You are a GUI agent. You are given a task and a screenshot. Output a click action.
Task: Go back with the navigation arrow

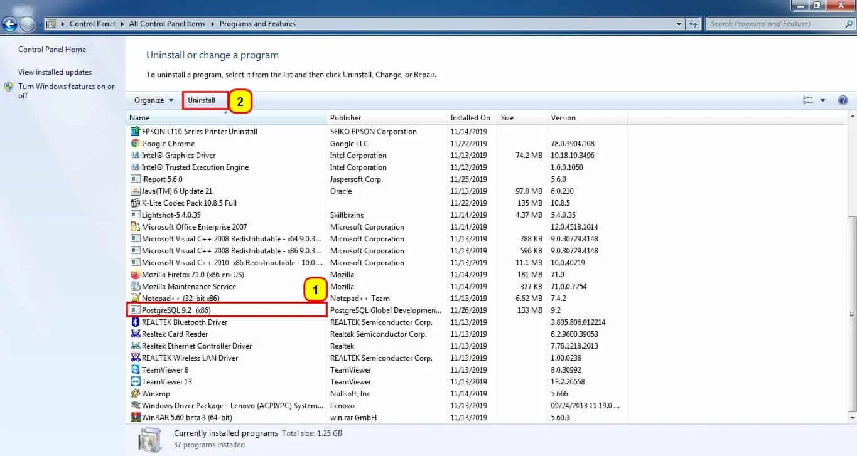coord(10,24)
